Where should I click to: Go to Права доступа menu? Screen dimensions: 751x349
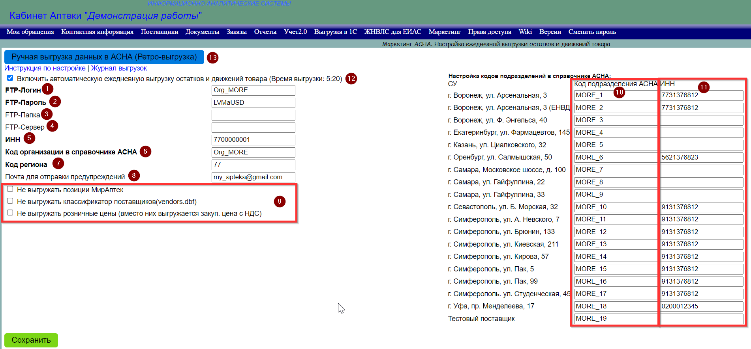489,32
